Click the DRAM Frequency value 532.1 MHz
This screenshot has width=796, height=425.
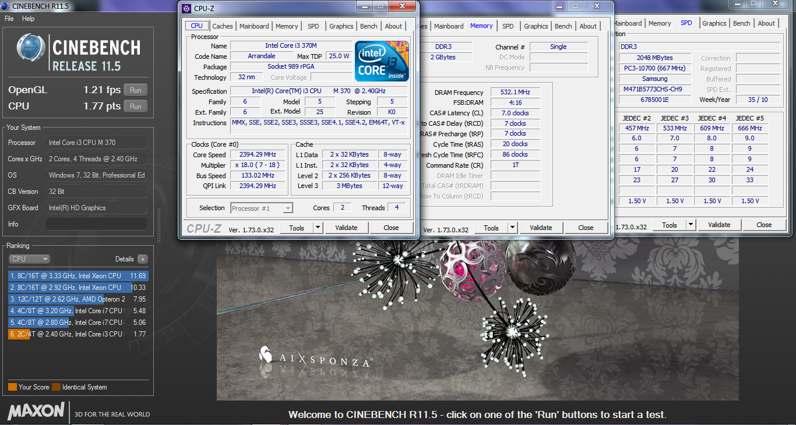[515, 92]
